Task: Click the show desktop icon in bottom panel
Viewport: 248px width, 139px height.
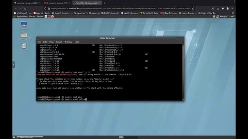Action: 14,137
